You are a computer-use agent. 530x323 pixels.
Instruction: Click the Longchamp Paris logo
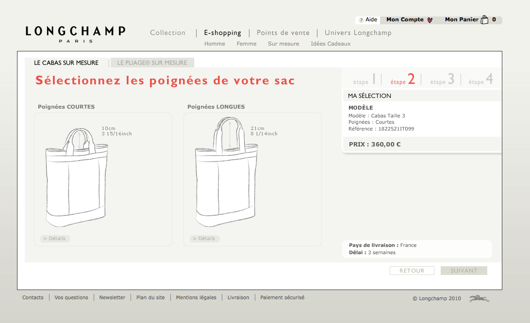[x=75, y=33]
